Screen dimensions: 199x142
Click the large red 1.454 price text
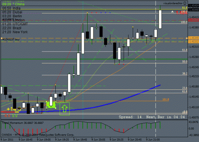click(181, 12)
